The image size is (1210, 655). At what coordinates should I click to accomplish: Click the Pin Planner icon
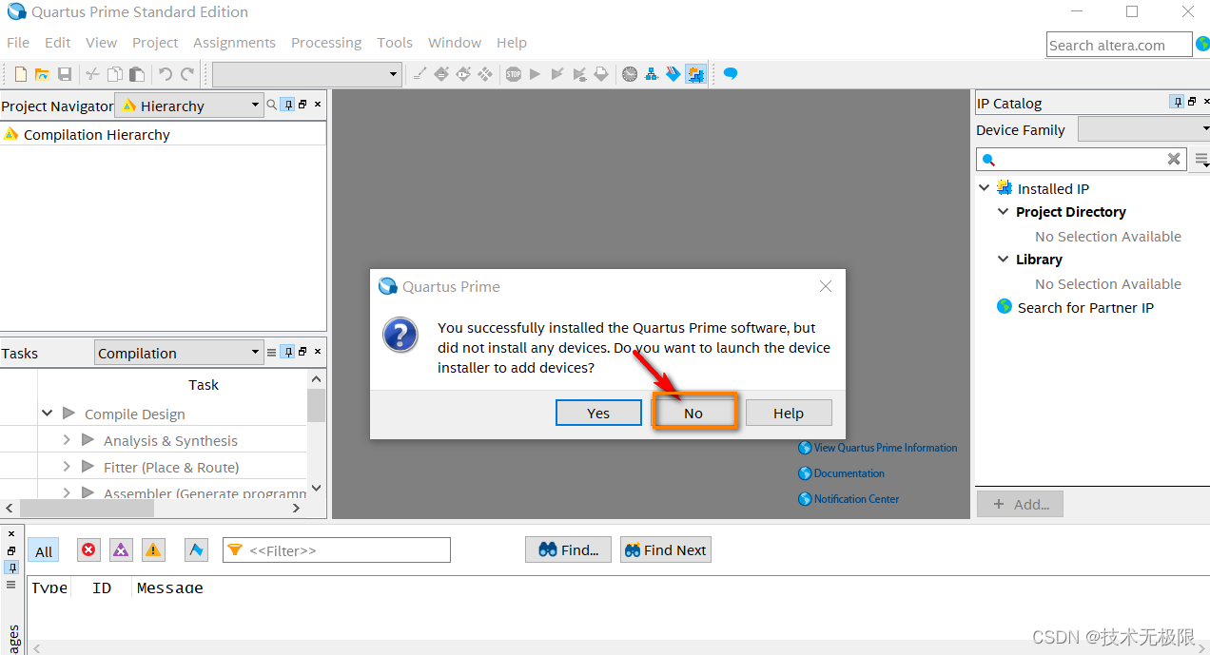(x=463, y=74)
